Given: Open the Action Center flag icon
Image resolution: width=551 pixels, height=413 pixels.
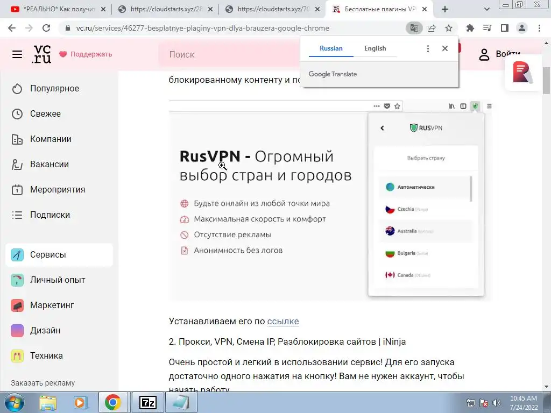Looking at the screenshot, I should coord(484,403).
